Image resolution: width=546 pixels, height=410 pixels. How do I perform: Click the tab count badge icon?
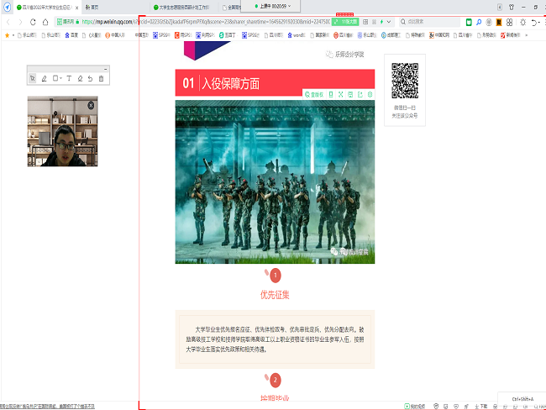[x=500, y=7]
